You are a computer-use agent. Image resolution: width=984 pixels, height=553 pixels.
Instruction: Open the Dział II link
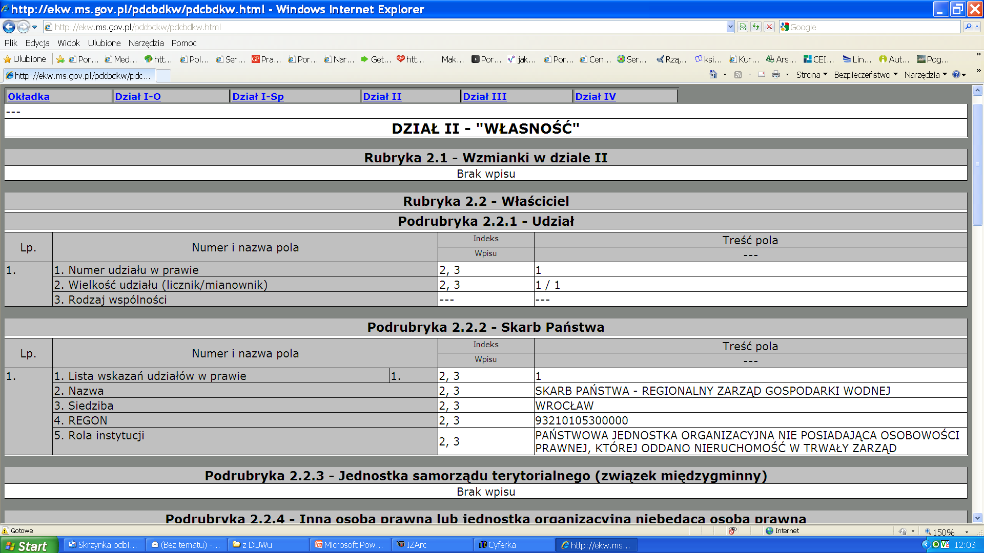[x=382, y=96]
